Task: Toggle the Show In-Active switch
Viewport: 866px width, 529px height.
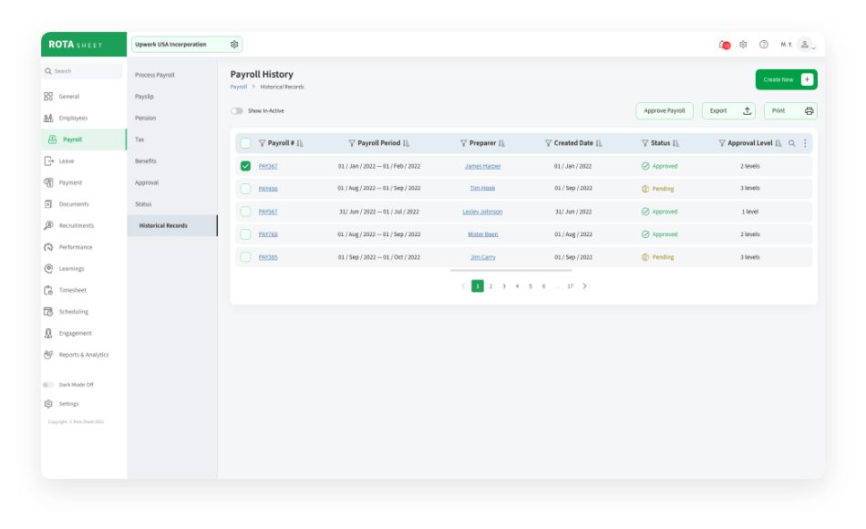Action: (x=237, y=110)
